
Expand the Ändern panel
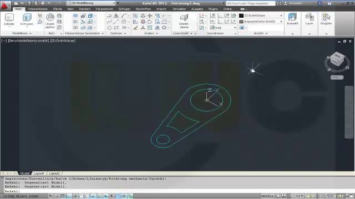151,33
